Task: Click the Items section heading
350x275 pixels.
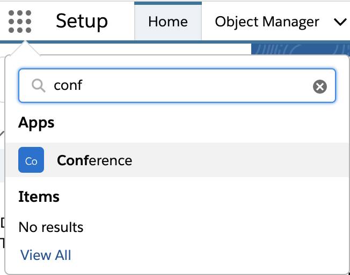Action: point(39,196)
